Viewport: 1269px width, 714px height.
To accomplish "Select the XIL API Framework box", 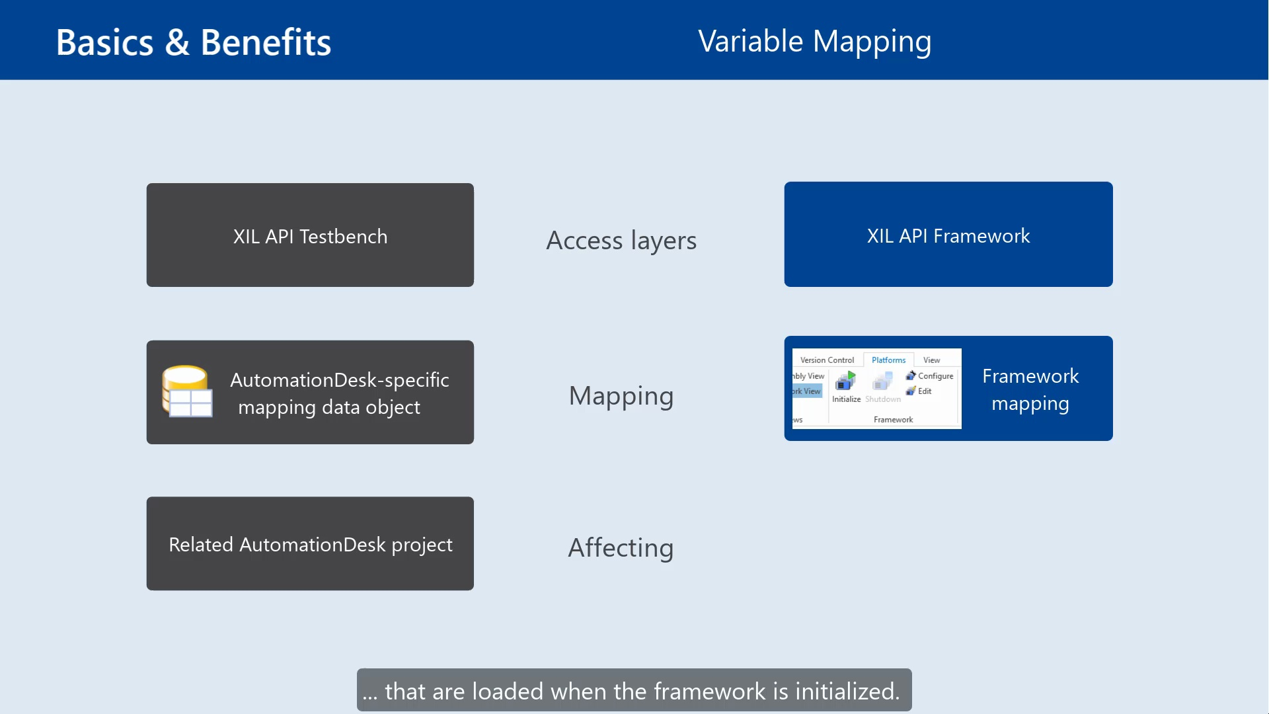I will [948, 234].
